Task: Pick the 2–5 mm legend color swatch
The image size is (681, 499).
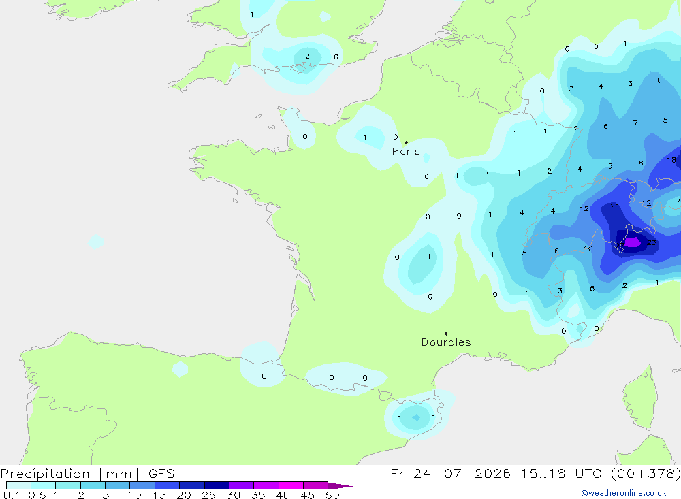Action: tap(93, 485)
